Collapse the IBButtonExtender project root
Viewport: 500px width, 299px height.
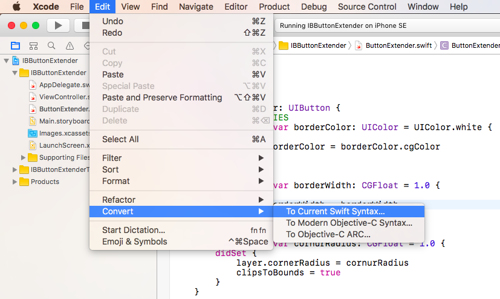tap(6, 61)
